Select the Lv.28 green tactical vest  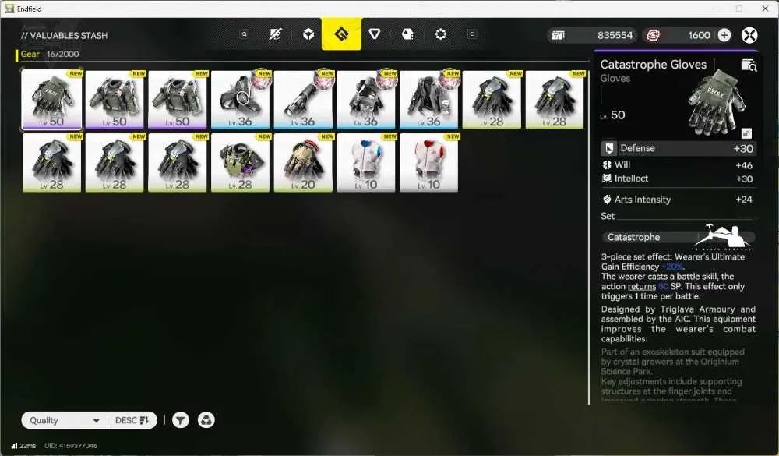coord(241,162)
